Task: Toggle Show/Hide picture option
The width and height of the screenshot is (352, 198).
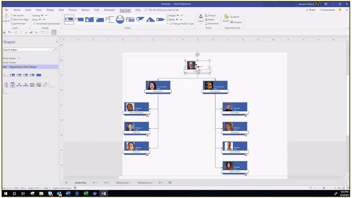Action: pos(212,24)
